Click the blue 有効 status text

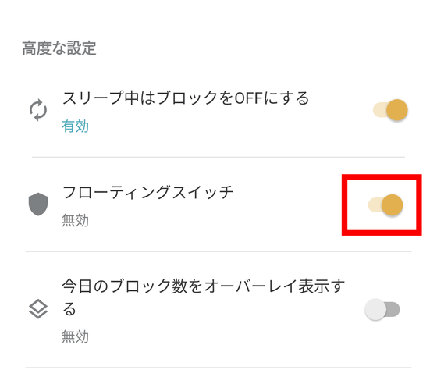(x=75, y=126)
